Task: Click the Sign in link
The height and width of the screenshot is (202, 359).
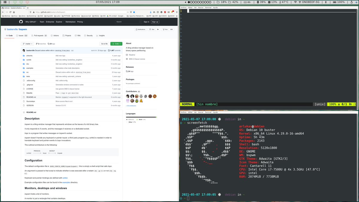Action: pyautogui.click(x=146, y=22)
